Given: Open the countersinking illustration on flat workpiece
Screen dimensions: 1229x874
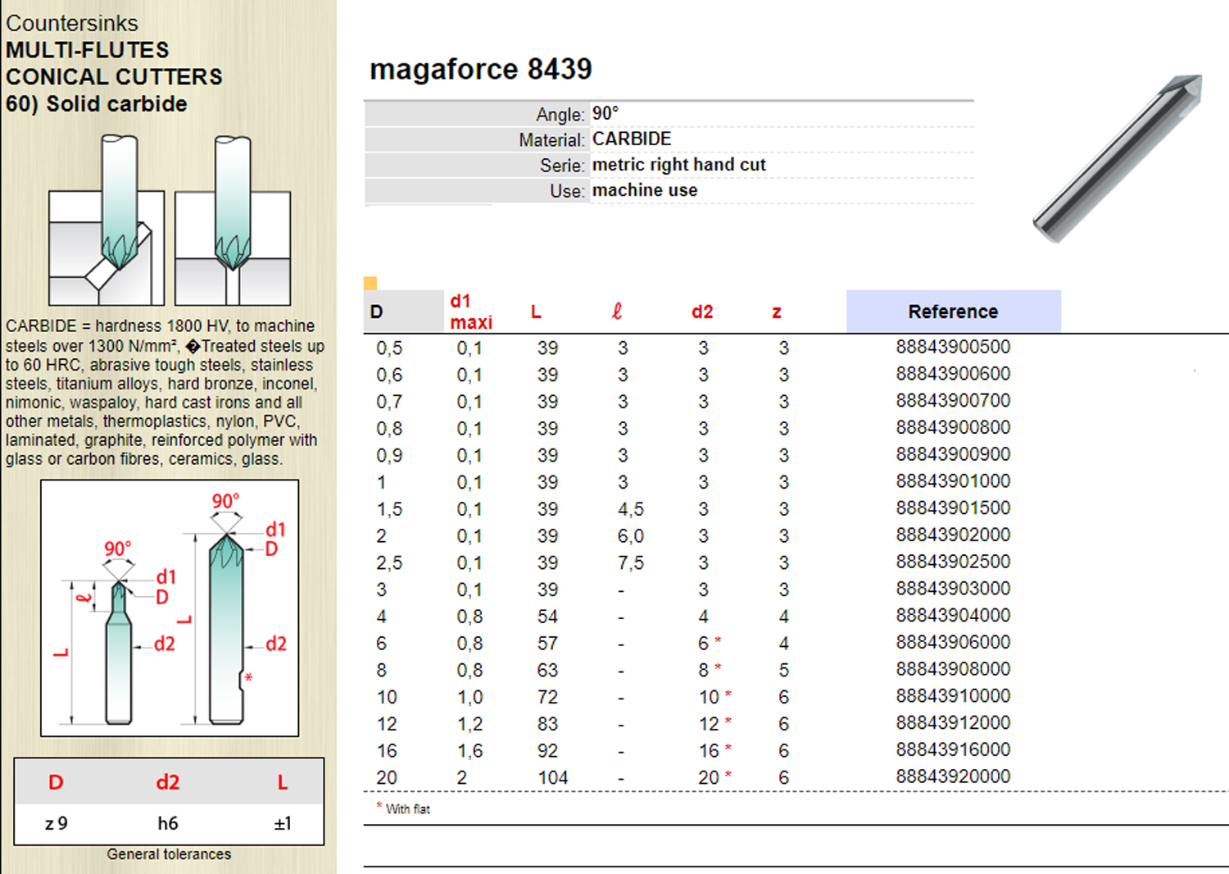Looking at the screenshot, I should pyautogui.click(x=233, y=221).
